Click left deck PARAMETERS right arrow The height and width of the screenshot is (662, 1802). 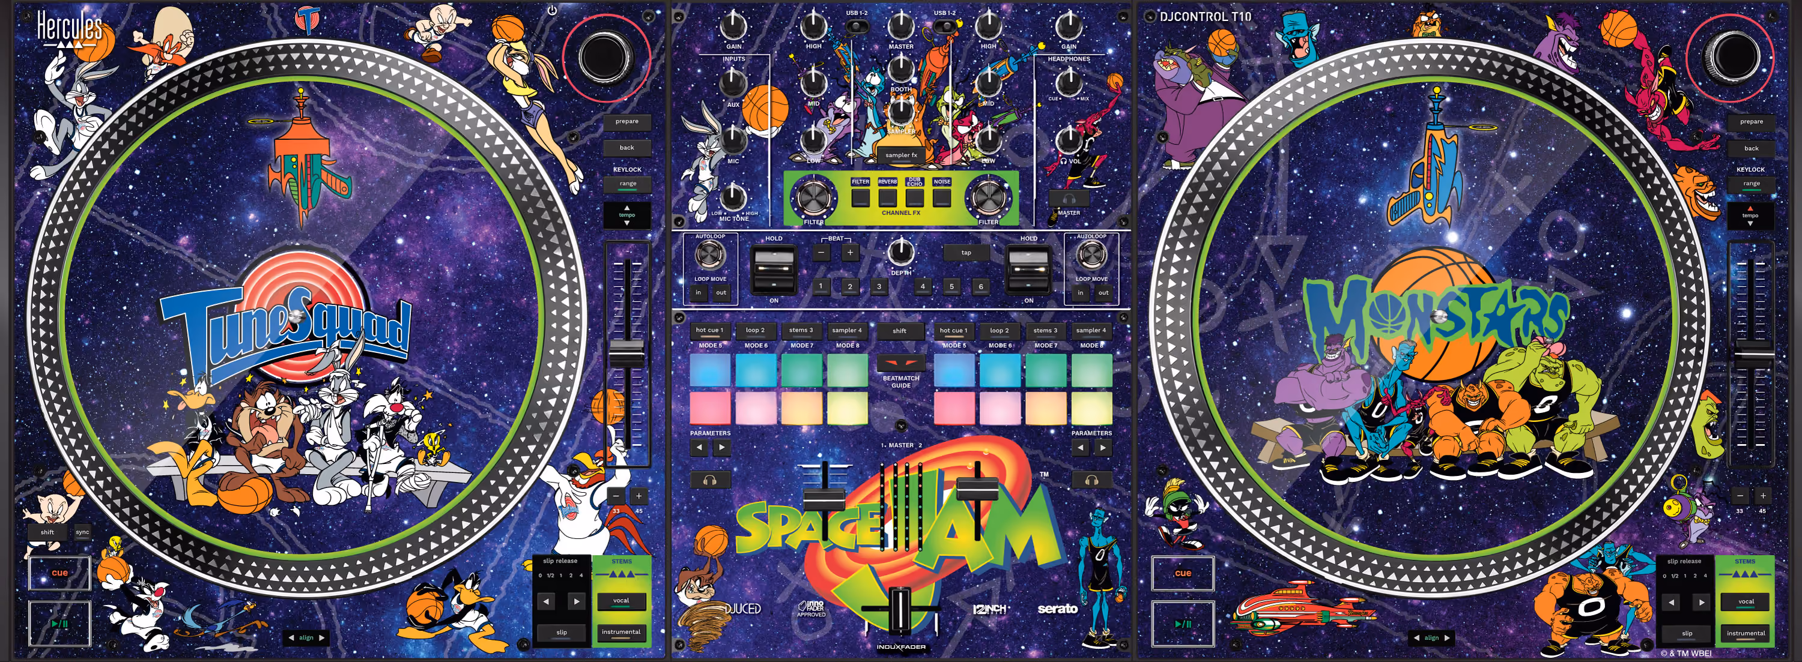coord(722,447)
